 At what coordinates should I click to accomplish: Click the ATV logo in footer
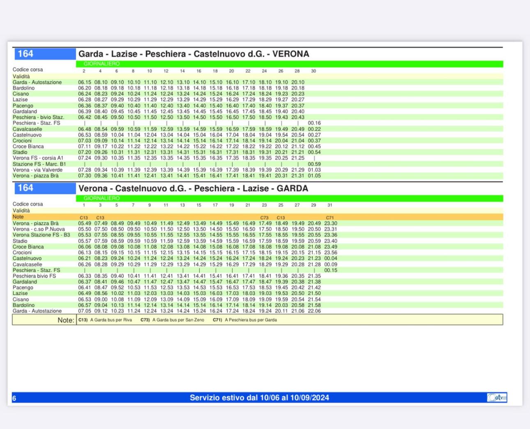coord(497,397)
